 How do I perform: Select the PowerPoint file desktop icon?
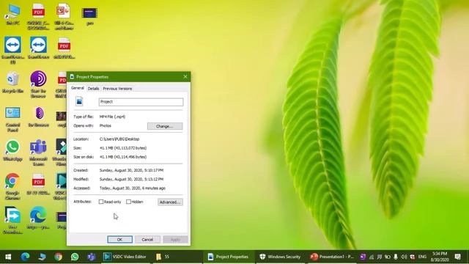[x=64, y=16]
